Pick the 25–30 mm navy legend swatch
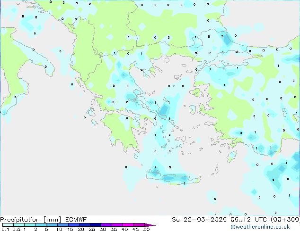The width and height of the screenshot is (300, 231). point(96,225)
